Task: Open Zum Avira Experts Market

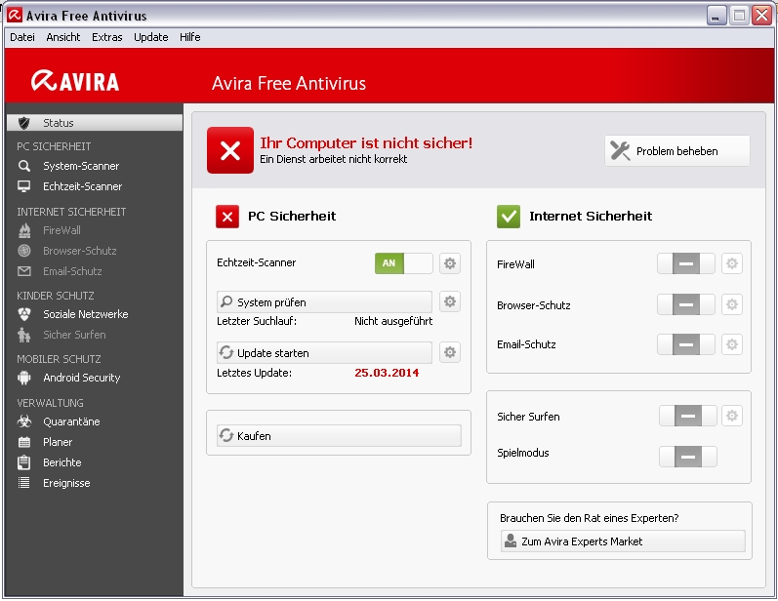Action: point(623,541)
